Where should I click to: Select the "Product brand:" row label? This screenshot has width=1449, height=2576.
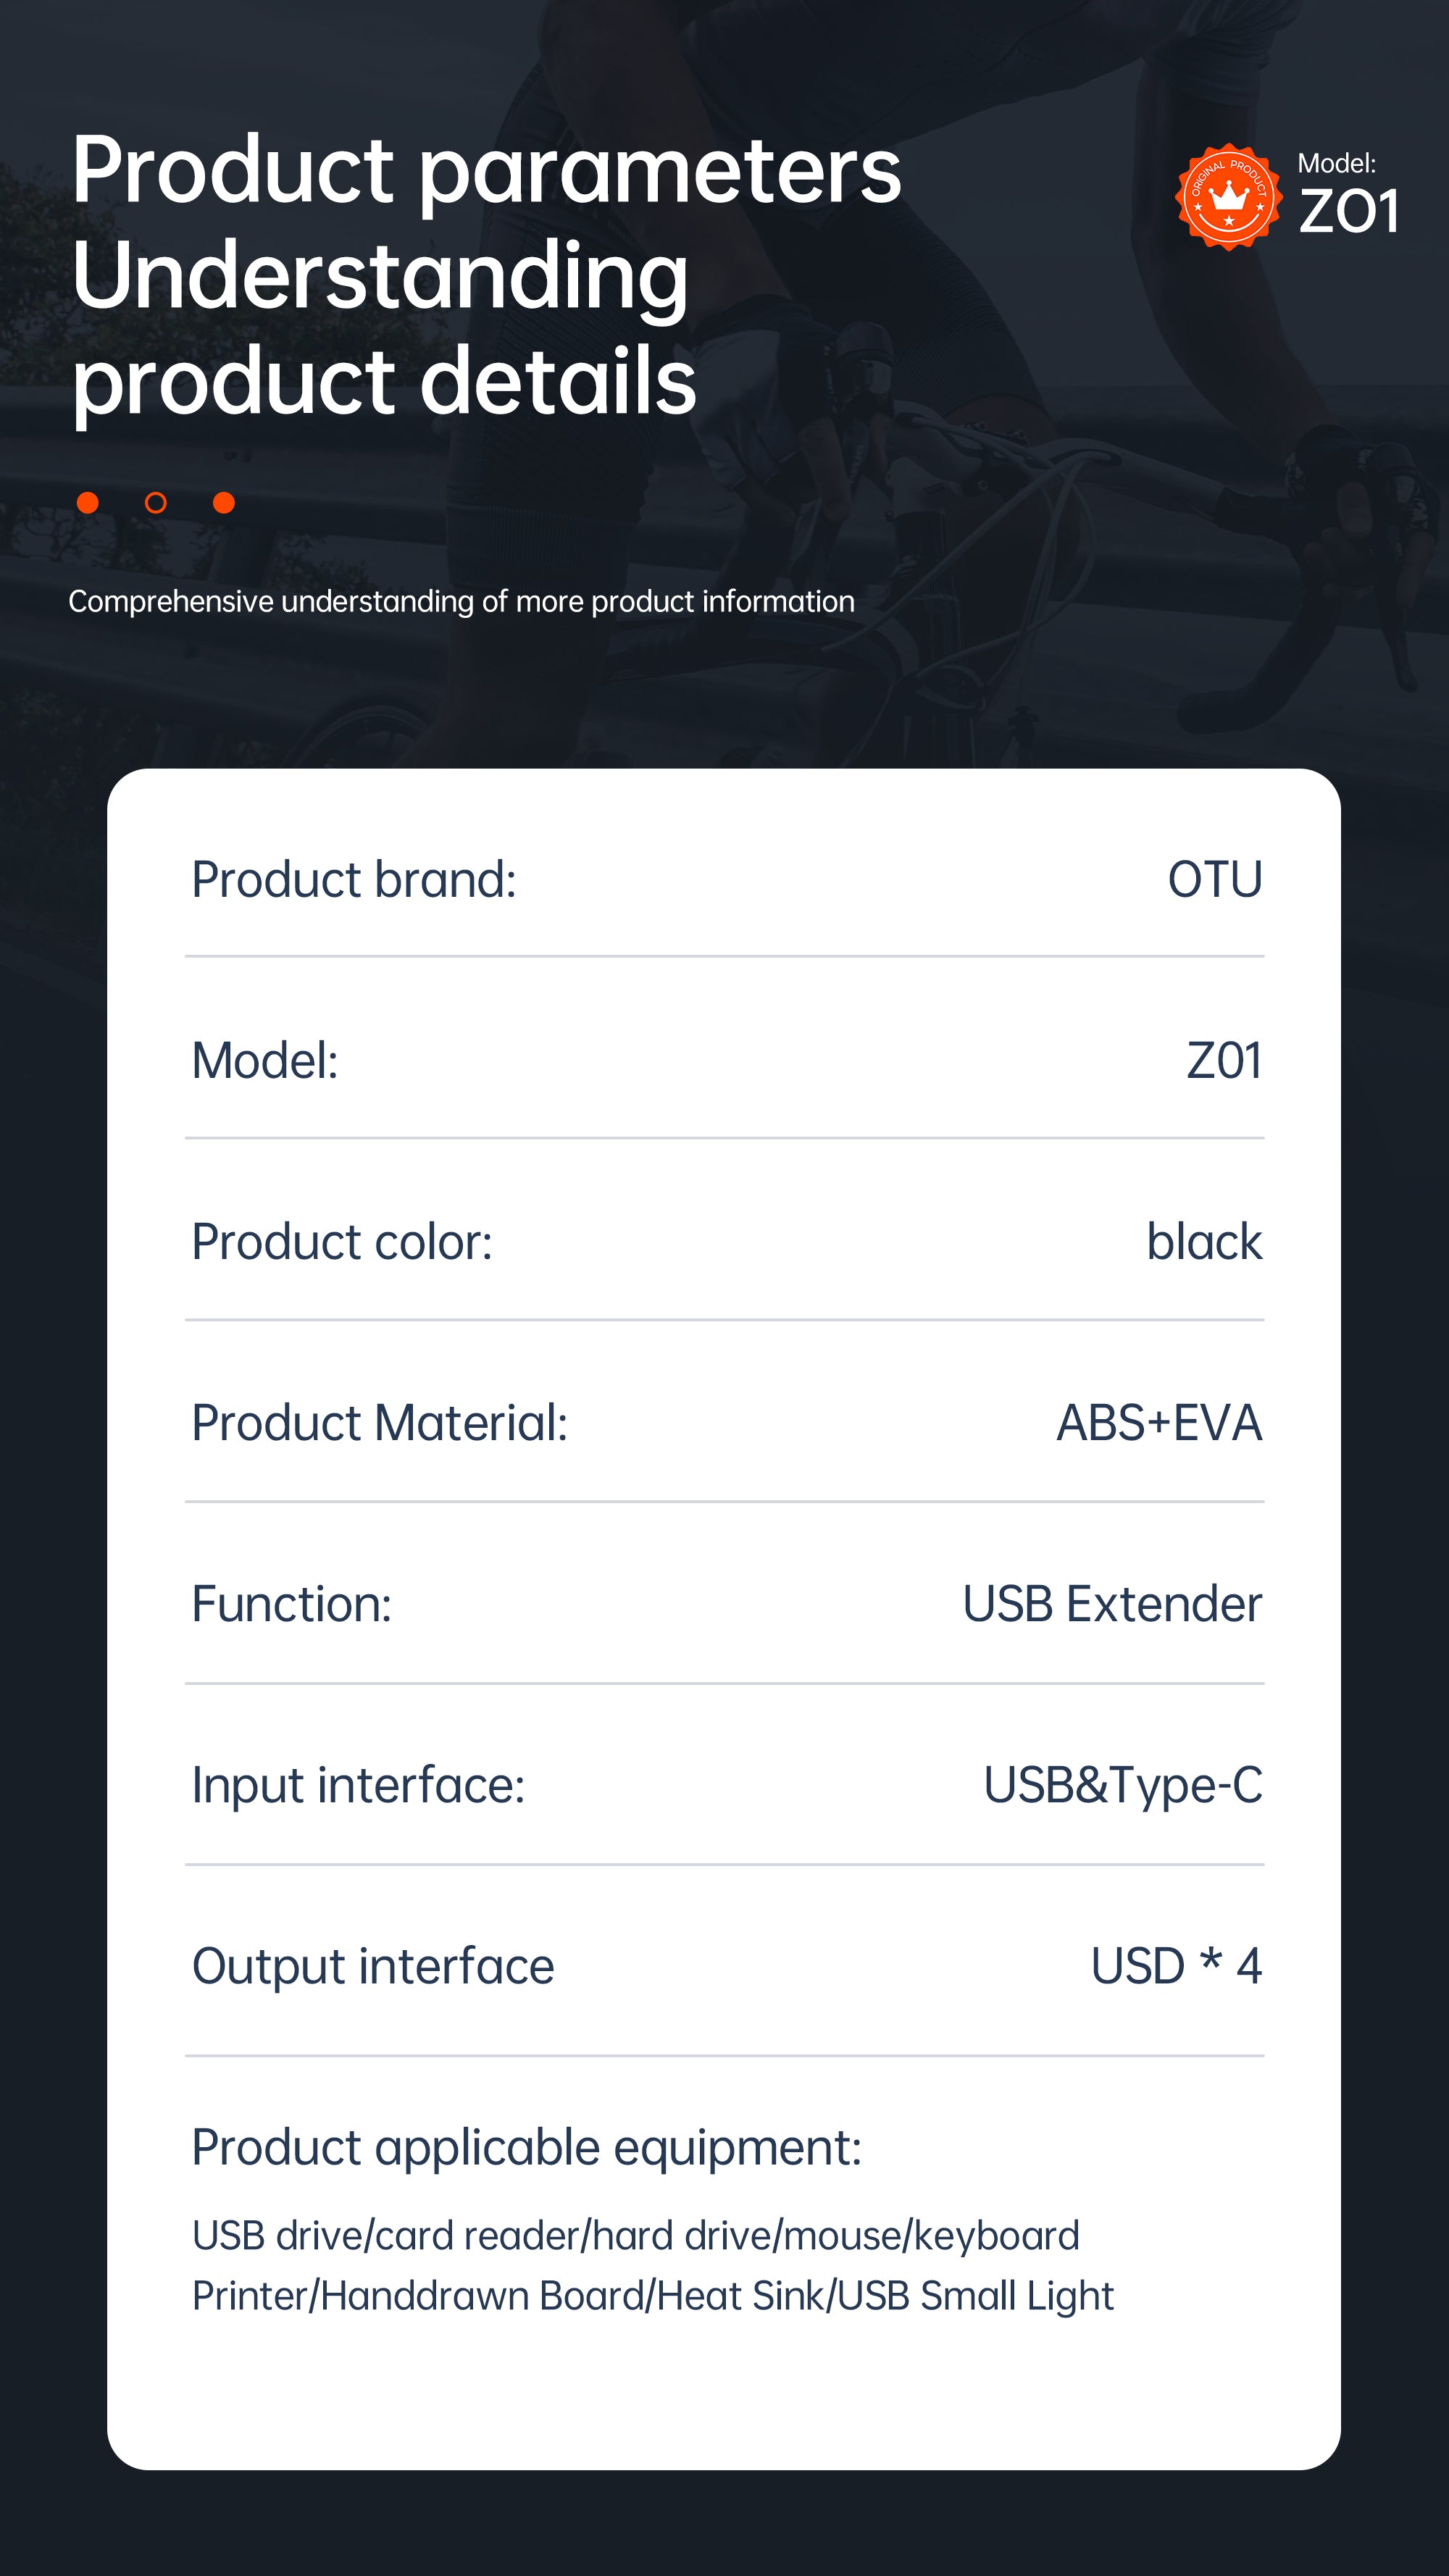coord(354,880)
